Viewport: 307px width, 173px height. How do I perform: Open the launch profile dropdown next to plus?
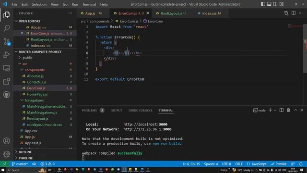coord(275,111)
